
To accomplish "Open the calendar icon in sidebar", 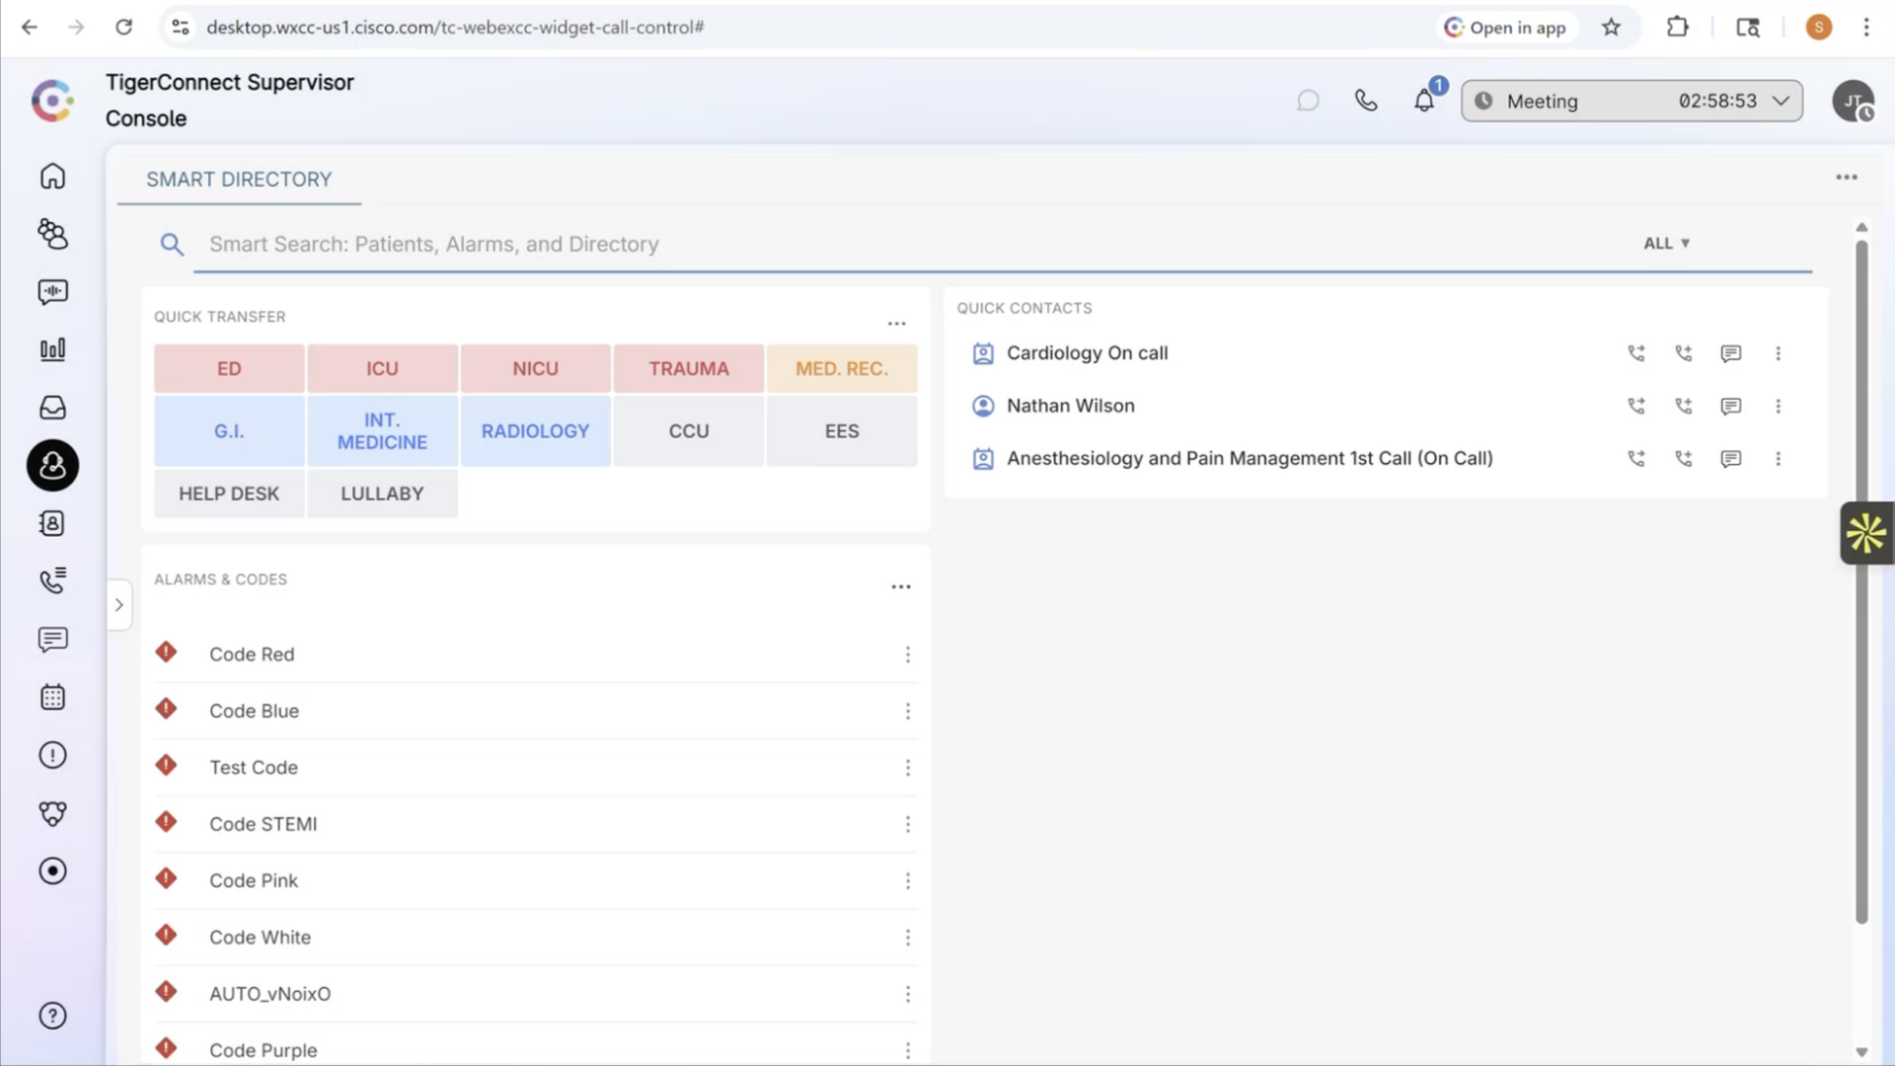I will [52, 698].
